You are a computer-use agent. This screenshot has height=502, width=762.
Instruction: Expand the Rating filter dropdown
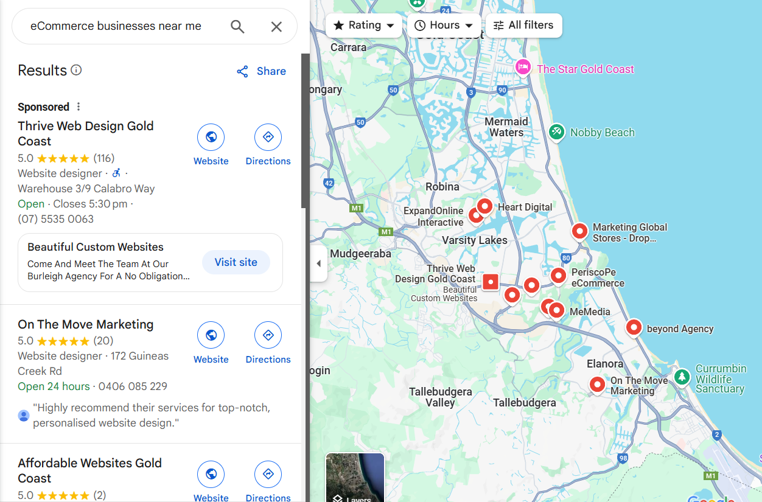pos(364,26)
